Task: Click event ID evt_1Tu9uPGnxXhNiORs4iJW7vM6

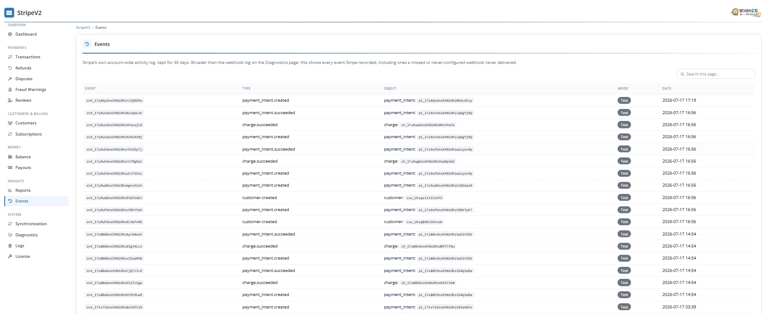Action: 114,222
